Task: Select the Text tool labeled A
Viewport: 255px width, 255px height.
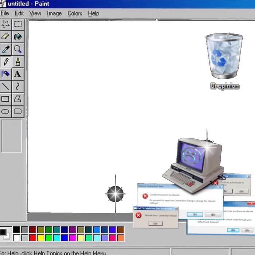Action: click(x=18, y=74)
